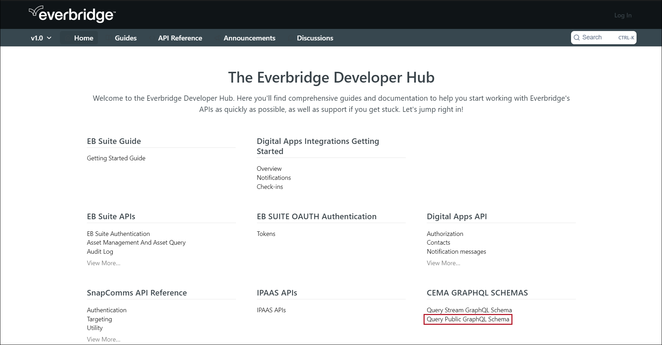Open the Utility link

coord(95,328)
